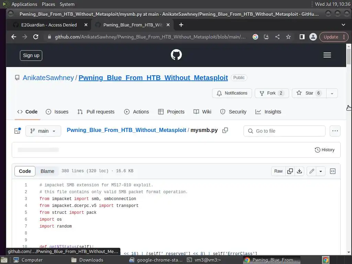Click the Notifications button
This screenshot has width=352, height=264.
click(x=232, y=93)
